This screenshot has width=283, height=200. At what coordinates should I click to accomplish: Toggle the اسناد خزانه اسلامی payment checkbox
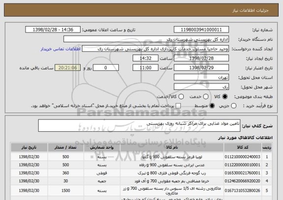pos(178,106)
